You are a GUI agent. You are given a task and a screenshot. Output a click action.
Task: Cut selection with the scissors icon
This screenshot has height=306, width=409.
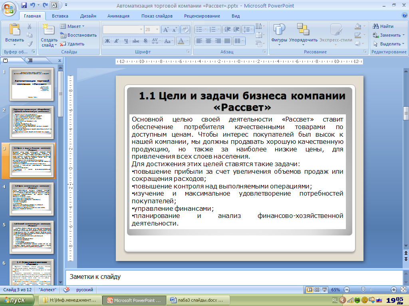[x=30, y=26]
